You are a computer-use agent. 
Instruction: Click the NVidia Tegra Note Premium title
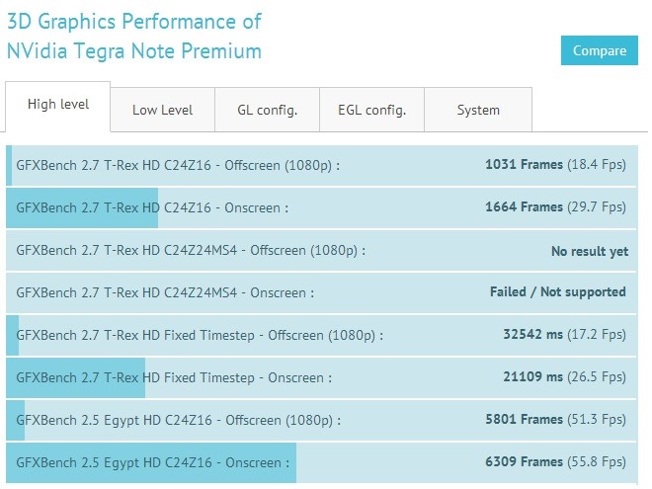[x=134, y=37]
